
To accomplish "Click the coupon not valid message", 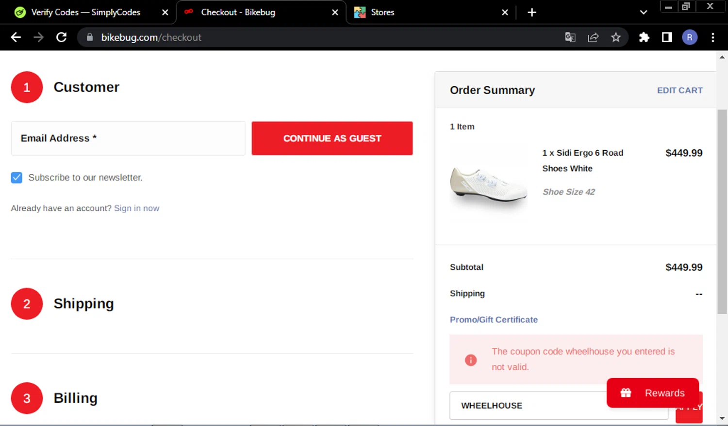I will (583, 359).
